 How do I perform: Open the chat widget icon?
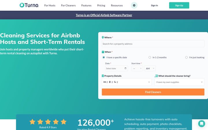(202, 124)
